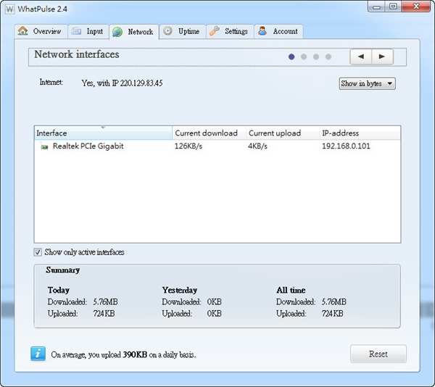Click the Realtek network adapter icon

pos(43,146)
